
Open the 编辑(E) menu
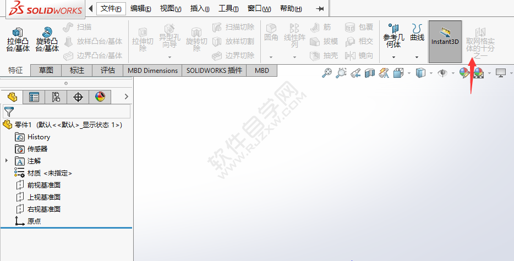coord(141,8)
